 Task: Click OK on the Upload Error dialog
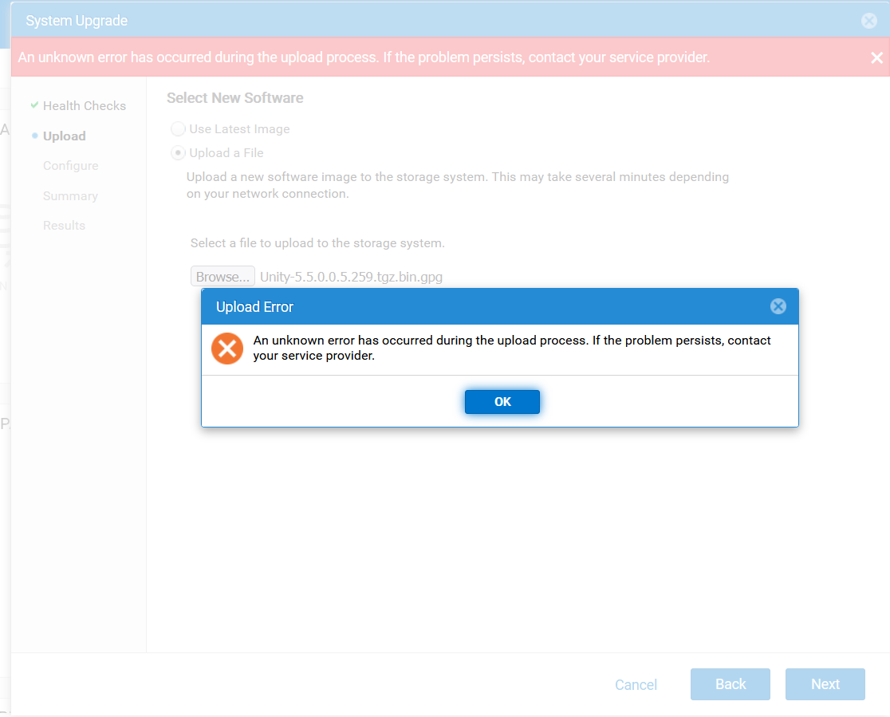click(x=502, y=401)
